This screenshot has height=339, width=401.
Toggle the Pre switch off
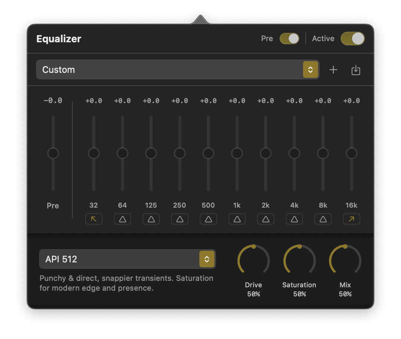pos(289,39)
